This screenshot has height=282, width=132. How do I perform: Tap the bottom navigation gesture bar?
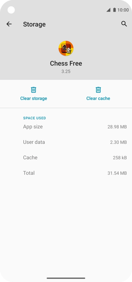66,278
